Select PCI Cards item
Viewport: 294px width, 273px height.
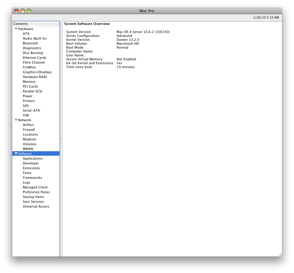tap(30, 86)
